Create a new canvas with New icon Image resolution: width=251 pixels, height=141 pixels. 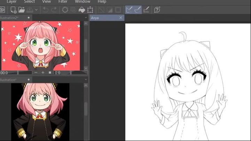[14, 10]
